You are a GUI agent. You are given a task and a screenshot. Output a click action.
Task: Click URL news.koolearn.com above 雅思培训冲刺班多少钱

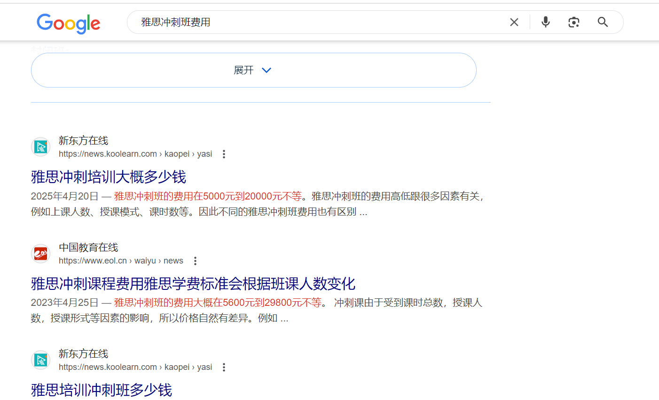135,367
